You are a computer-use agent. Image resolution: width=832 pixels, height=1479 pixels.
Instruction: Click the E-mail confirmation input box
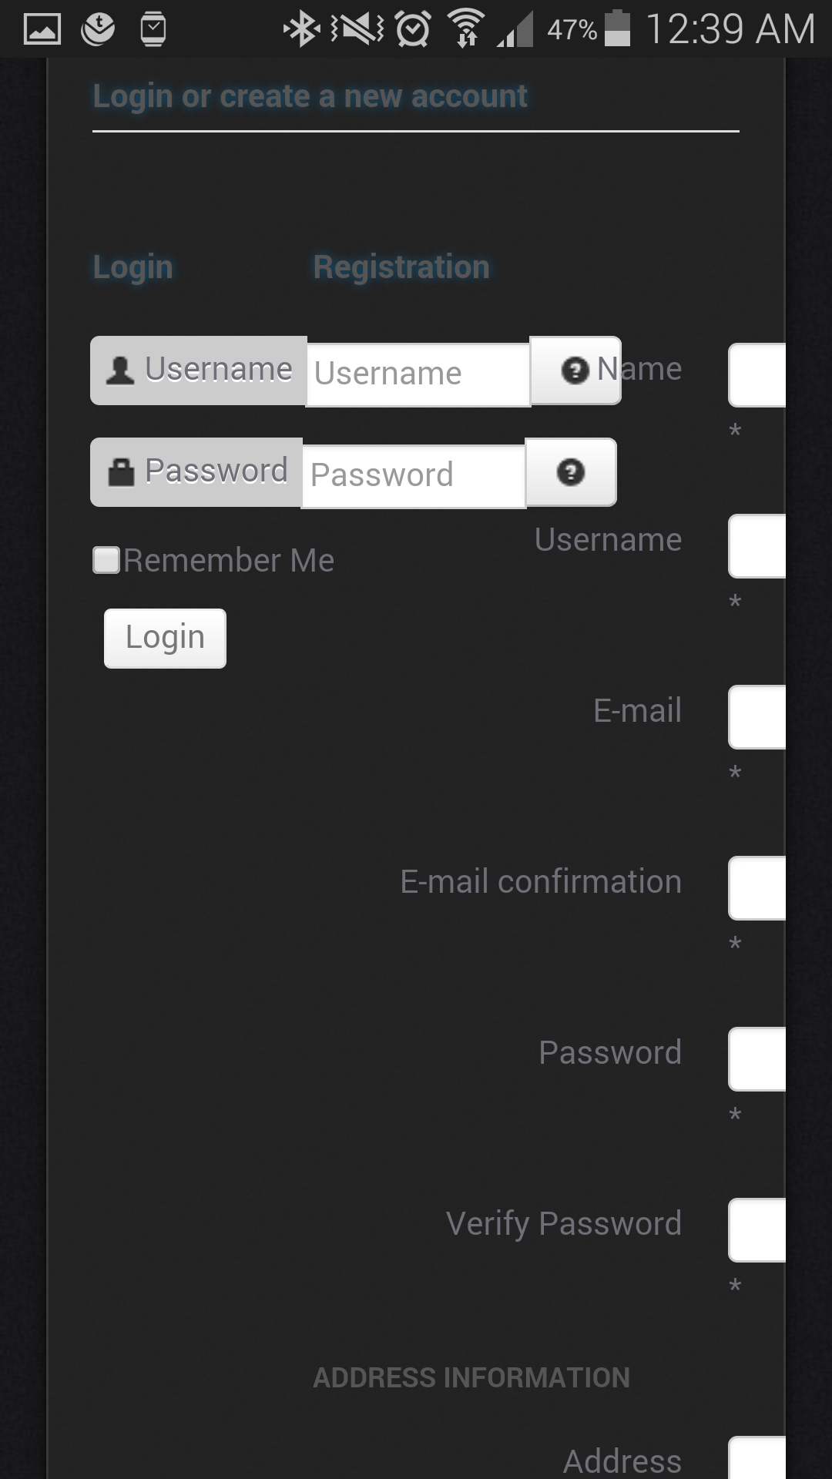(757, 888)
